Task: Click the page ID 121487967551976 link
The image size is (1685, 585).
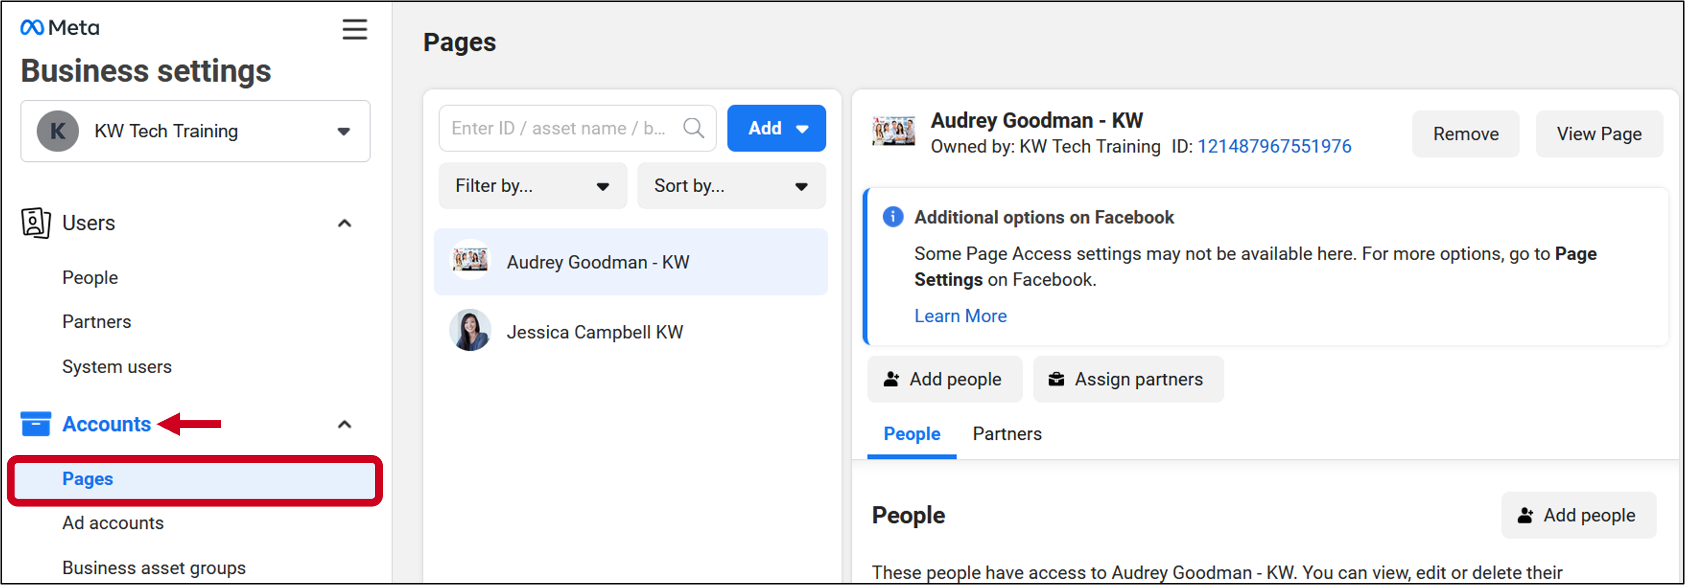Action: 1274,146
